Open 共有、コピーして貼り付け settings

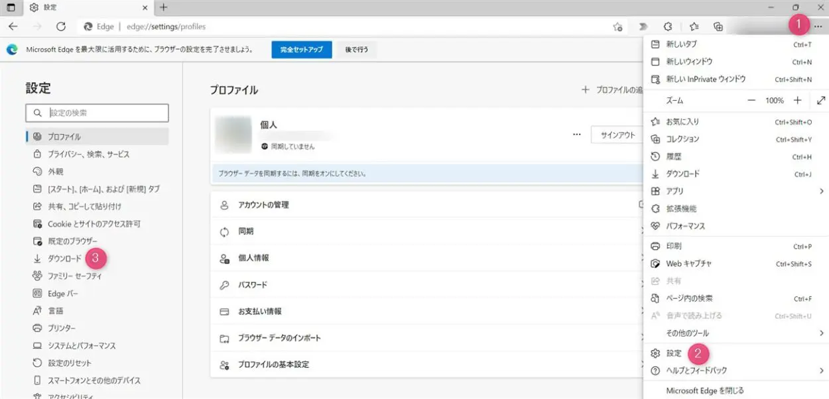pos(97,206)
